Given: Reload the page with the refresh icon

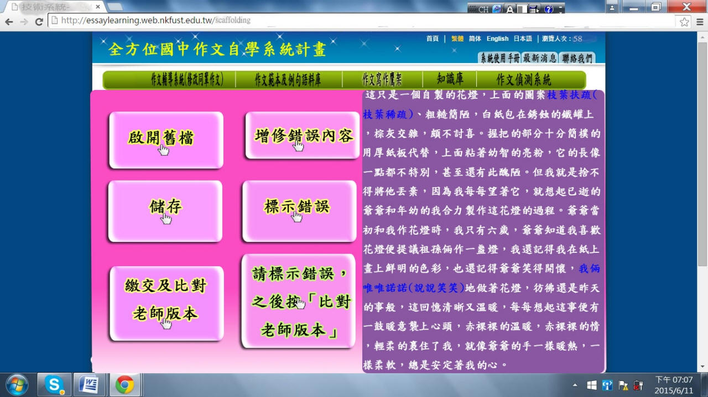Looking at the screenshot, I should (39, 22).
